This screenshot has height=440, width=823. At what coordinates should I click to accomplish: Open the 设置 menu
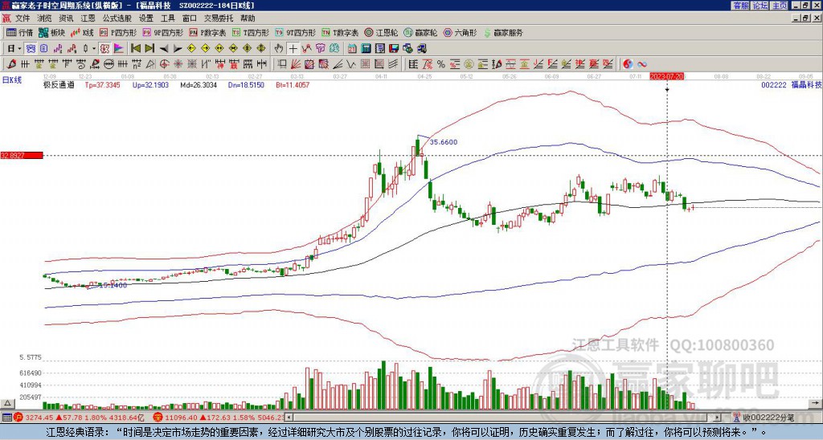(146, 18)
